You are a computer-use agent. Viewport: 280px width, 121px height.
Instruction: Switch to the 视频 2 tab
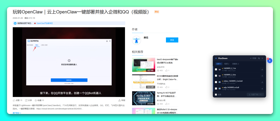pos(227,64)
